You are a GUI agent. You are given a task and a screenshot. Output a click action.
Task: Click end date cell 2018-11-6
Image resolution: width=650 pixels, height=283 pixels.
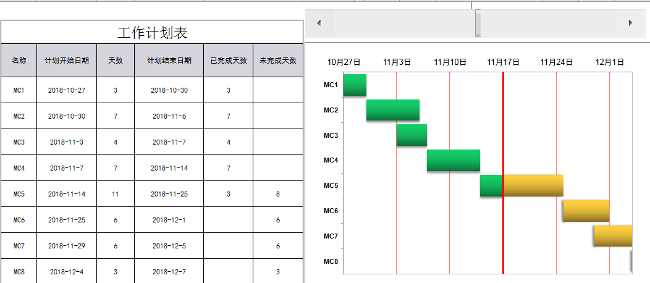click(169, 116)
